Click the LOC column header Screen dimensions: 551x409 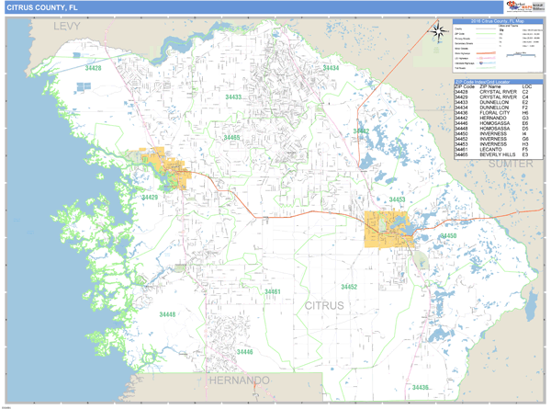coord(527,86)
